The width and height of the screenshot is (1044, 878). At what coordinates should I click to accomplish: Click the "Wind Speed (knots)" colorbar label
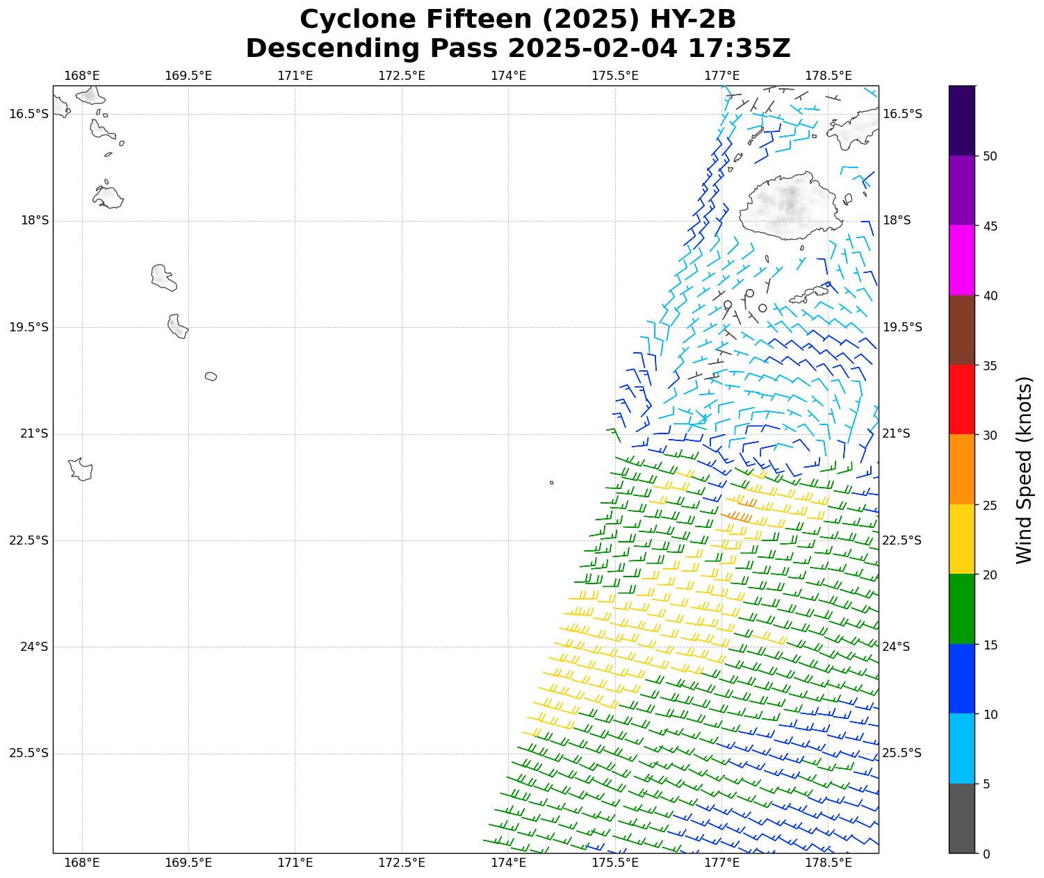(x=1024, y=470)
